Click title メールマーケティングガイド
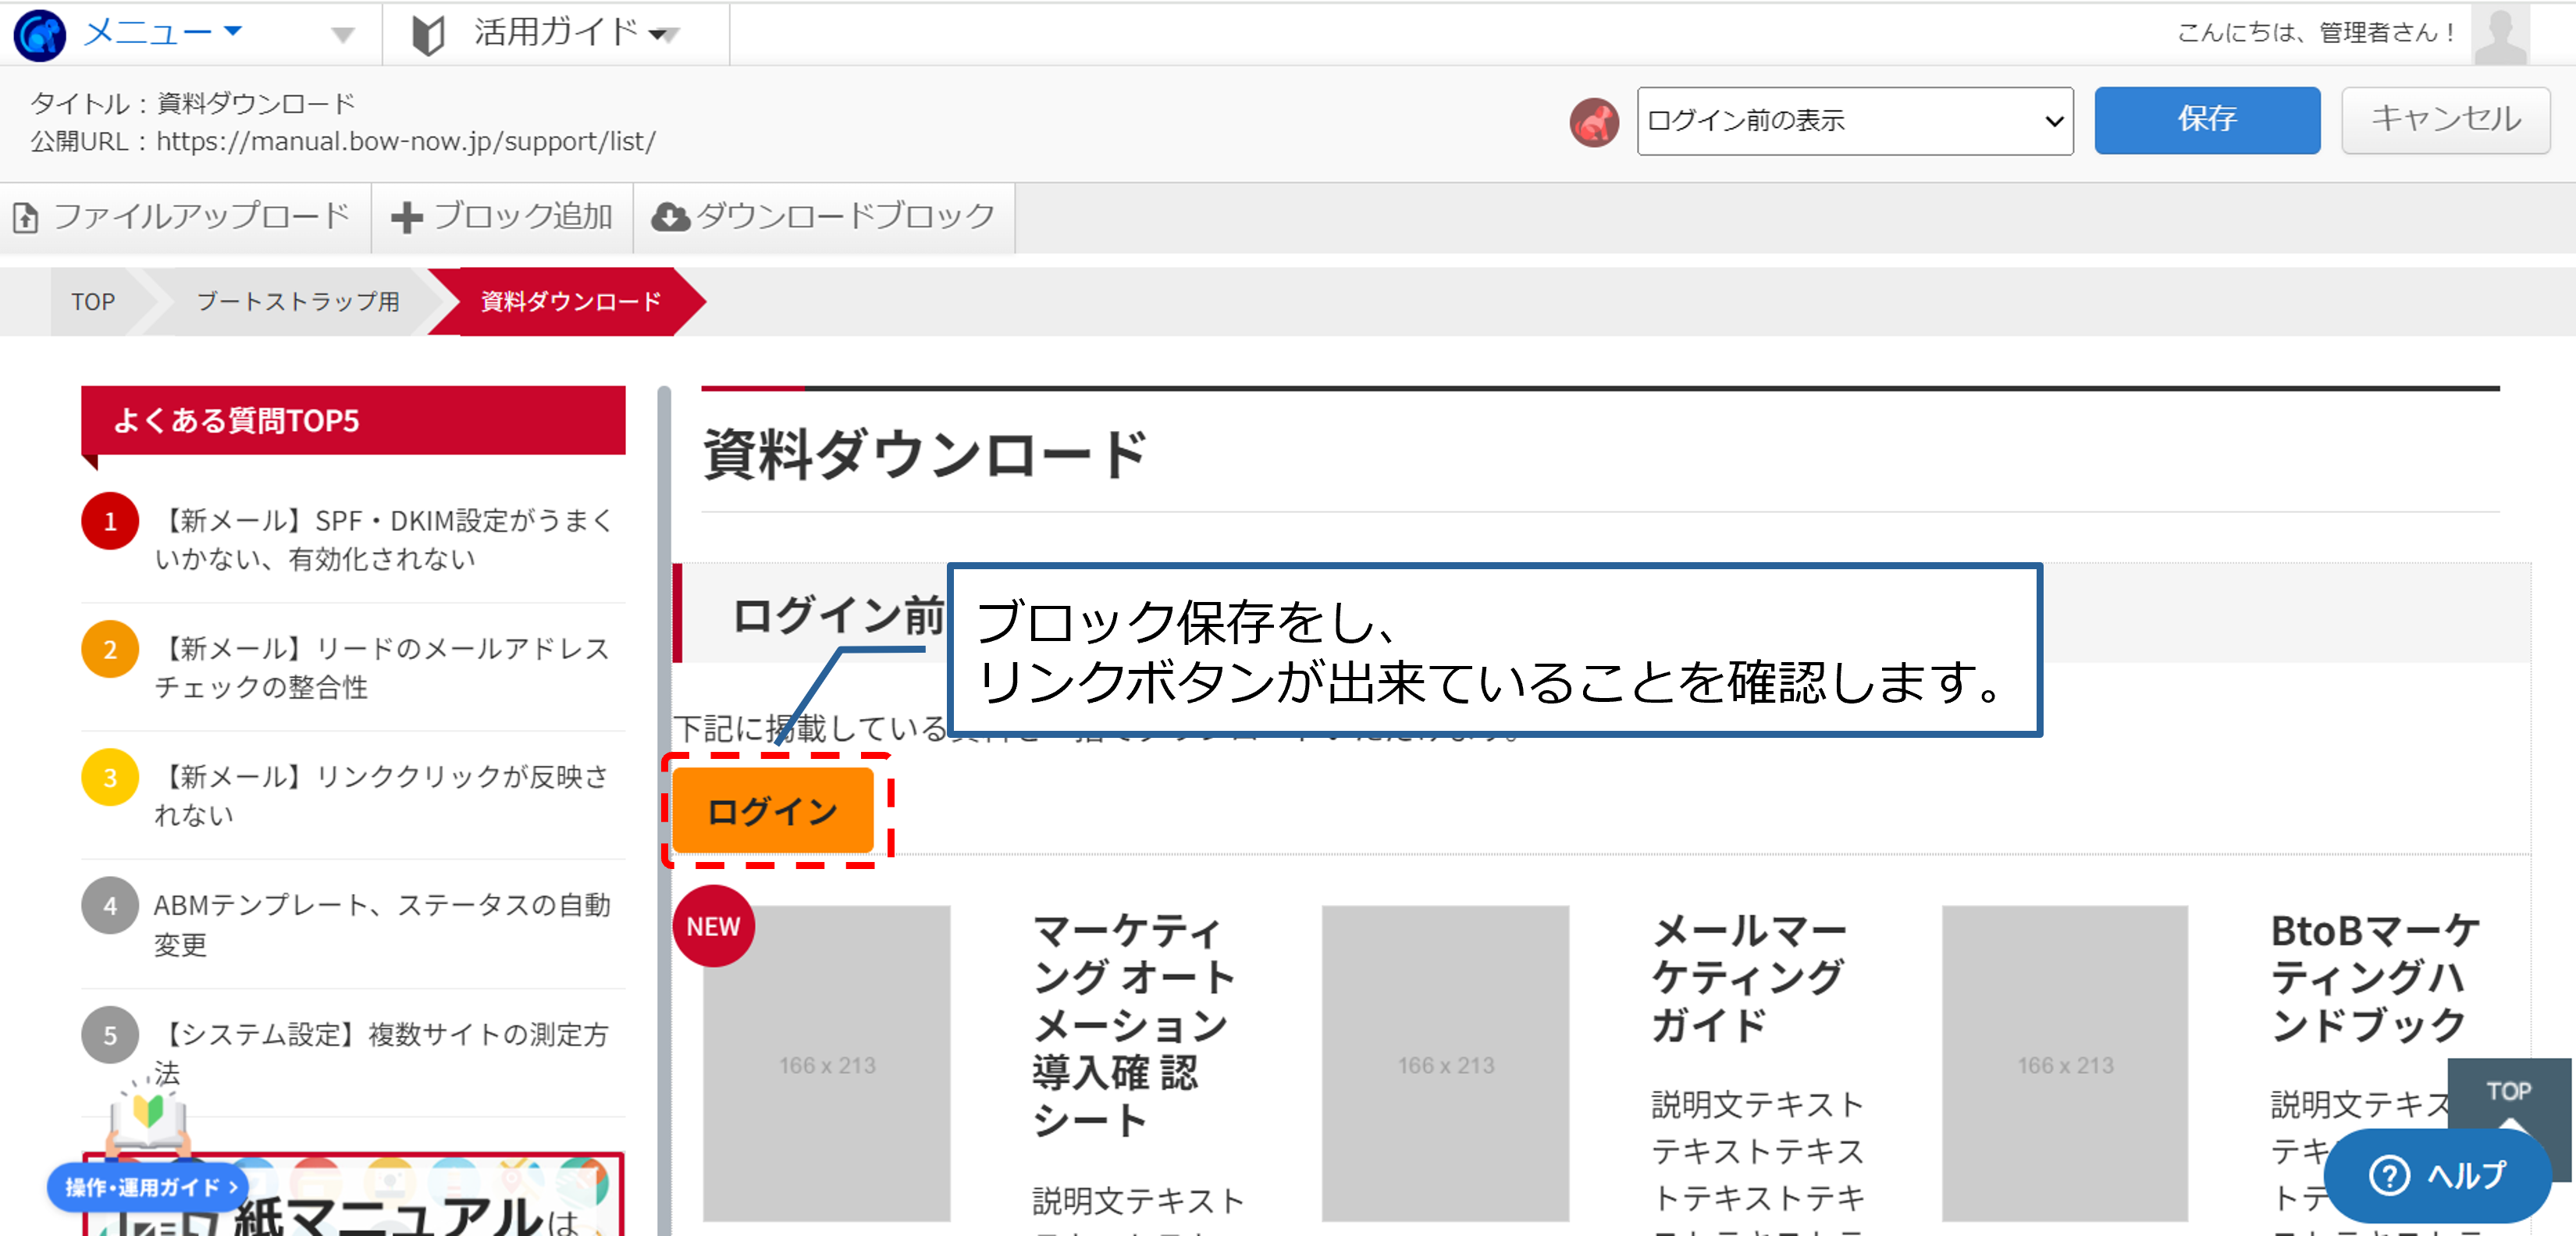 [x=1750, y=979]
